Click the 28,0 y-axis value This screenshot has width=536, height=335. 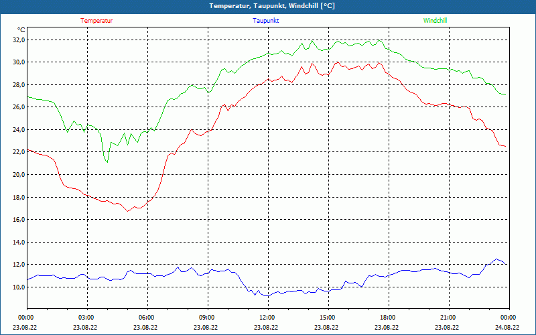click(19, 85)
